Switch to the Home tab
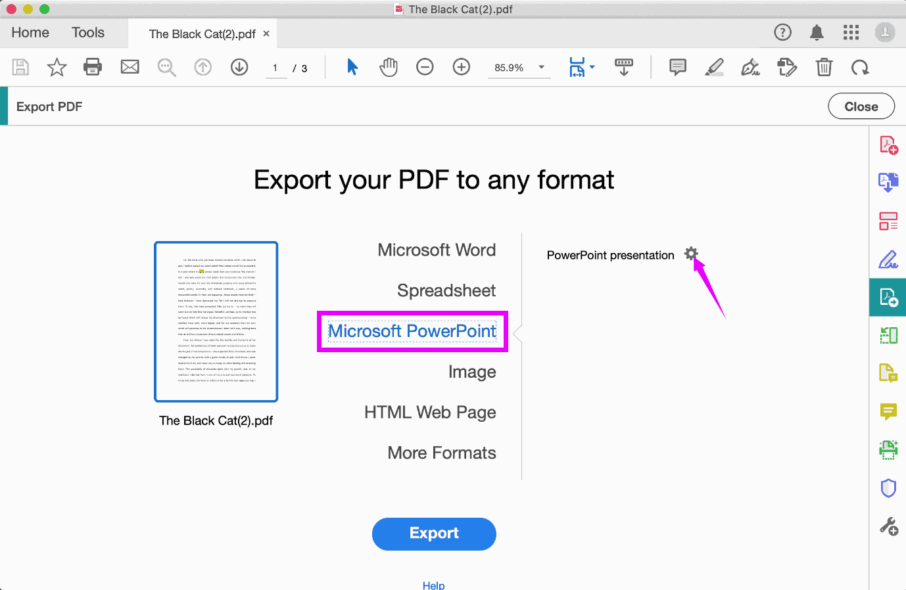 point(30,33)
